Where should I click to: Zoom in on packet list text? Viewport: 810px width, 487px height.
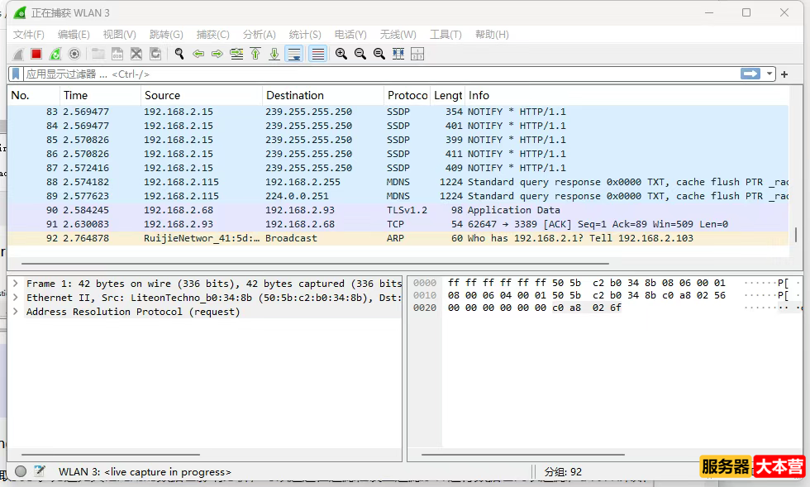click(x=341, y=54)
